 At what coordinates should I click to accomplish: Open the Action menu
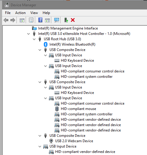[20, 13]
